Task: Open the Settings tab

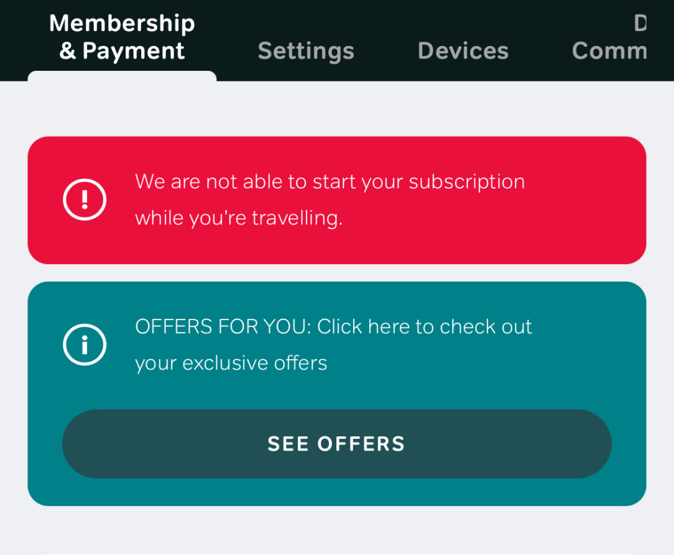Action: (x=306, y=51)
